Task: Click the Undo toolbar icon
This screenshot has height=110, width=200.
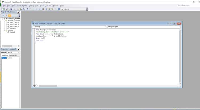Action: point(27,9)
